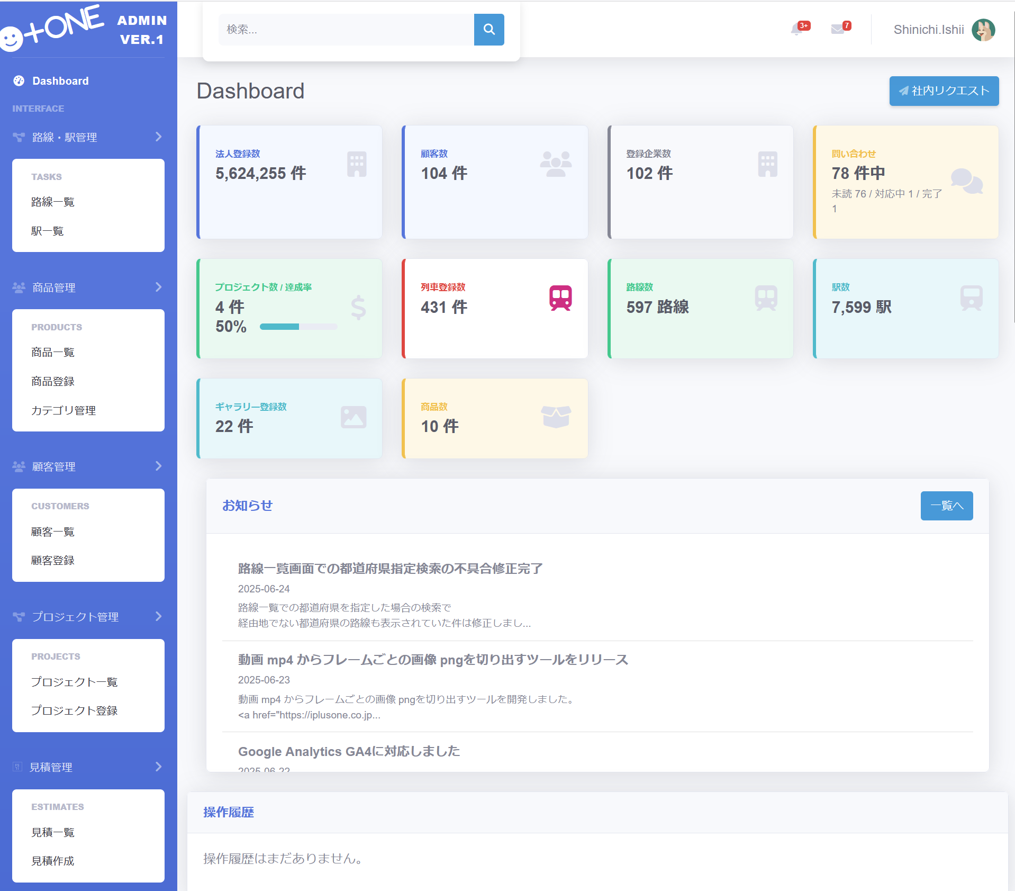
Task: Click image icon on ギャラリー登録数 card
Action: pos(354,417)
